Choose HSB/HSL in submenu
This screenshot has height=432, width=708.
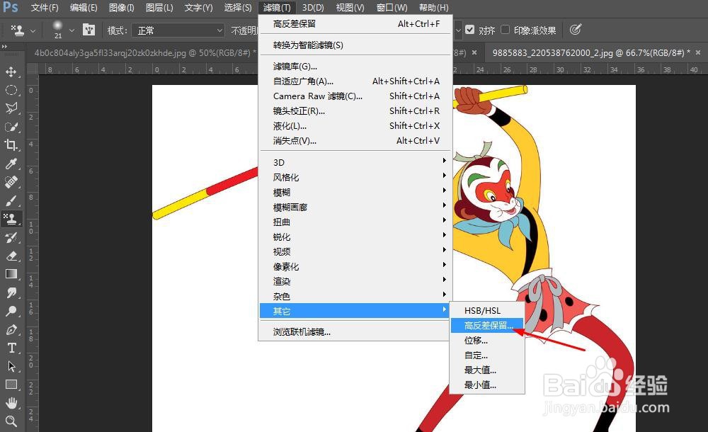click(x=488, y=310)
